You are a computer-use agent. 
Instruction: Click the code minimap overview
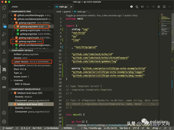166,24
